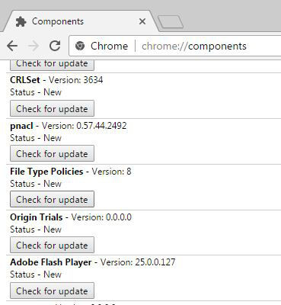Click the Adobe Flash Player title text
Image resolution: width=281 pixels, height=305 pixels.
(x=51, y=262)
